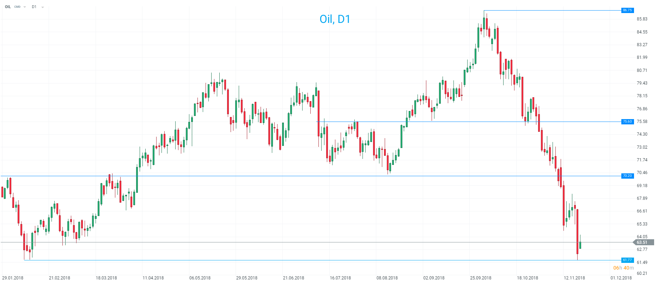Expand the D1 timeframe dropdown arrow
Screen dimensions: 658x284
tap(43, 7)
